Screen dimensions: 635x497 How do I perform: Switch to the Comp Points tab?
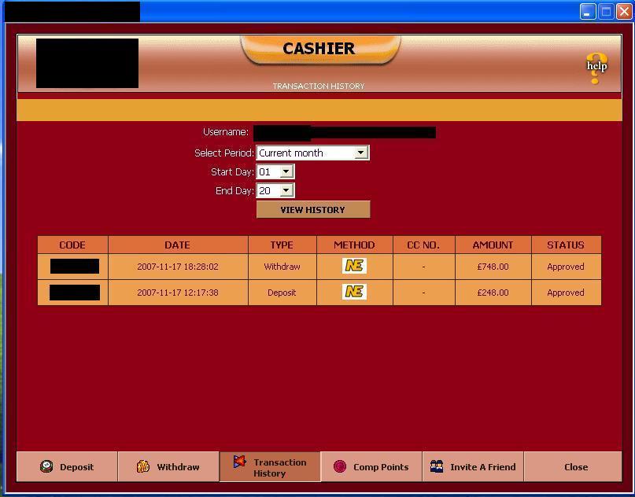371,466
